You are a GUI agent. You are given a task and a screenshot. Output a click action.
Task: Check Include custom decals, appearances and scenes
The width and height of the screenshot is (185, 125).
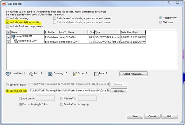[55, 18]
